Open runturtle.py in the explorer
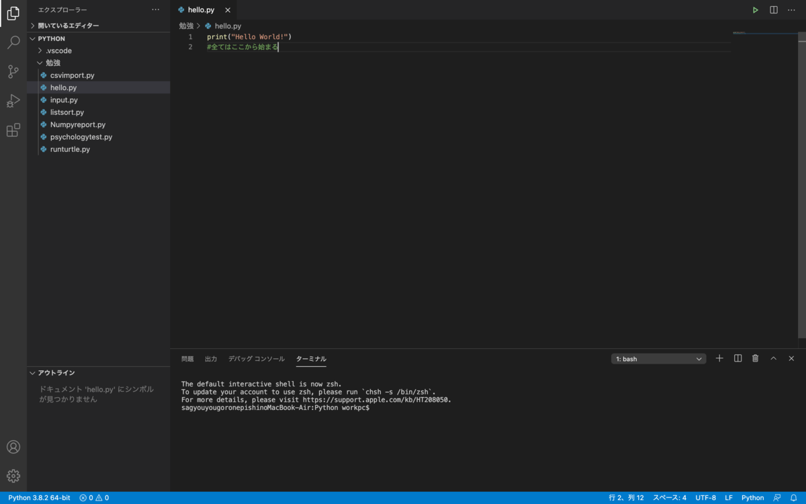 (x=99, y=149)
